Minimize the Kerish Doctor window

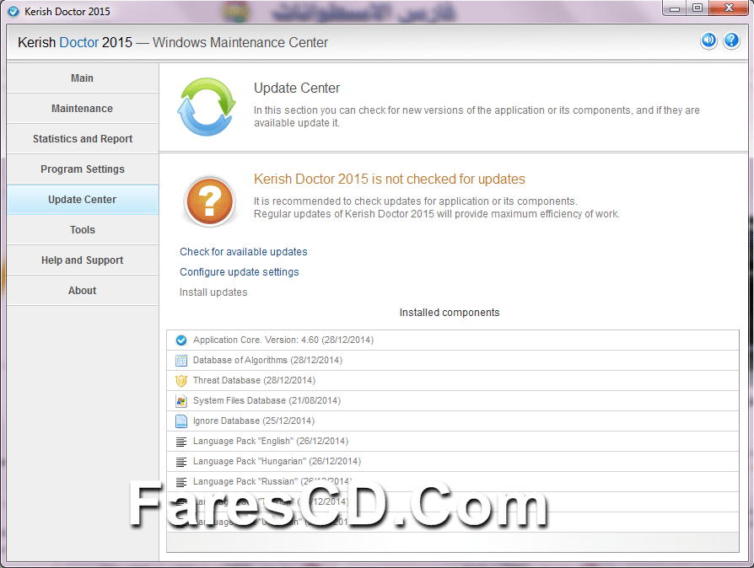coord(675,8)
